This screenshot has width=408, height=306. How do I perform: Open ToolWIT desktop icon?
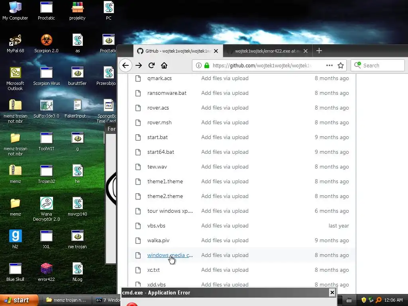[x=46, y=142]
